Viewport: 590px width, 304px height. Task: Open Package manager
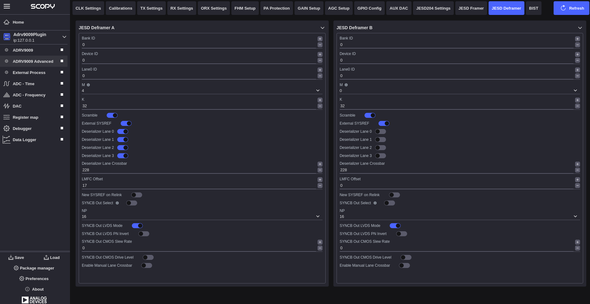click(34, 268)
